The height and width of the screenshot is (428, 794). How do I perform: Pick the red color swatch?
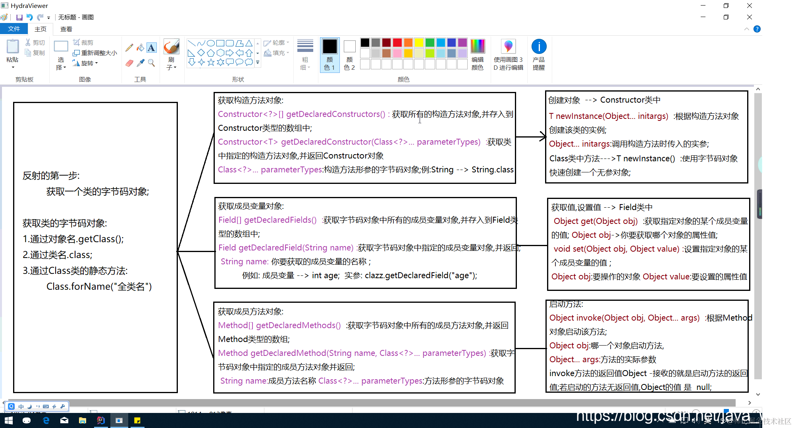(397, 42)
